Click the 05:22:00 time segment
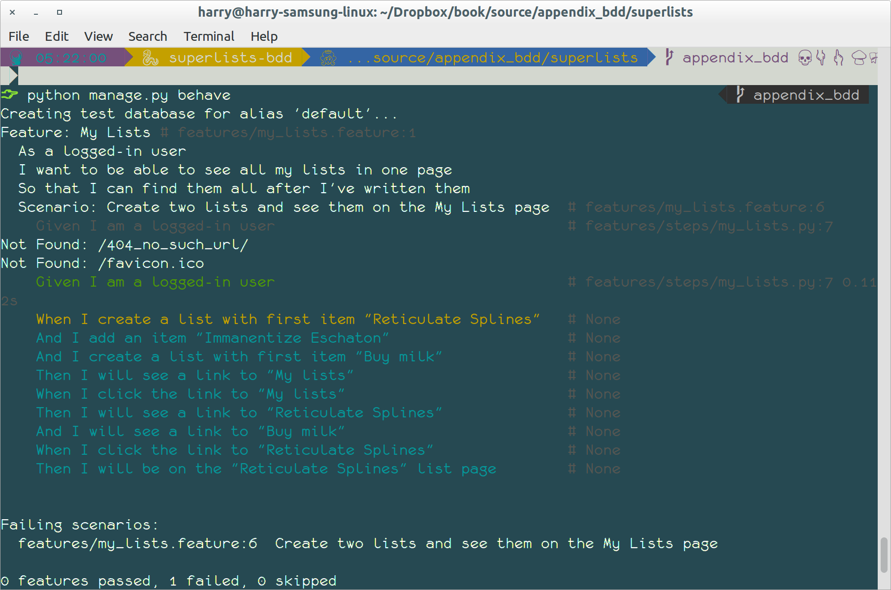 pos(71,58)
